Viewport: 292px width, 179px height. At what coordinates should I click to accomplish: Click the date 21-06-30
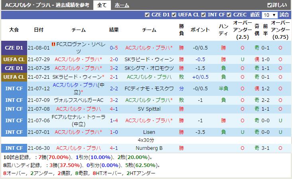click(39, 148)
